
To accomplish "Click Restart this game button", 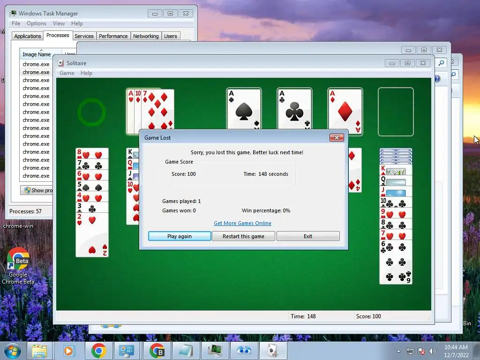I will (243, 236).
